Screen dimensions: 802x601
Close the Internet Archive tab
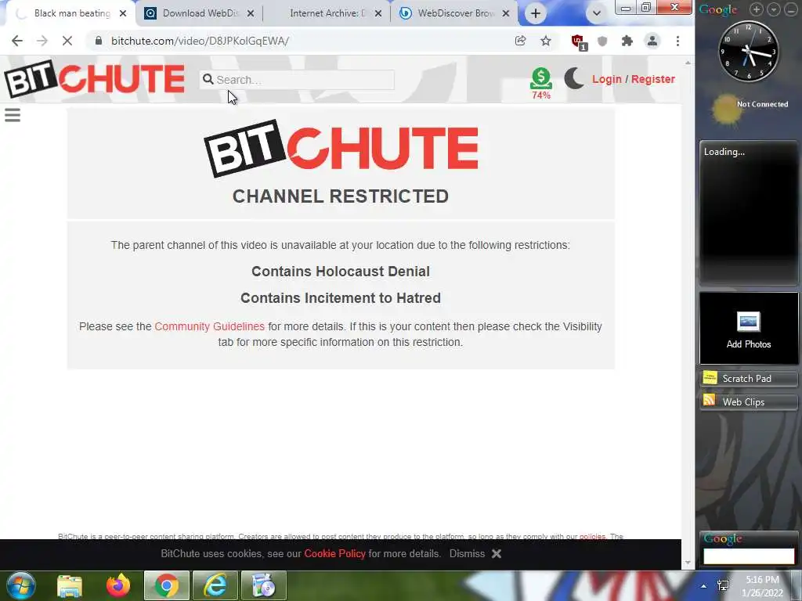[x=378, y=13]
